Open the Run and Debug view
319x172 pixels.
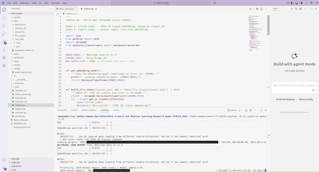[x=4, y=34]
